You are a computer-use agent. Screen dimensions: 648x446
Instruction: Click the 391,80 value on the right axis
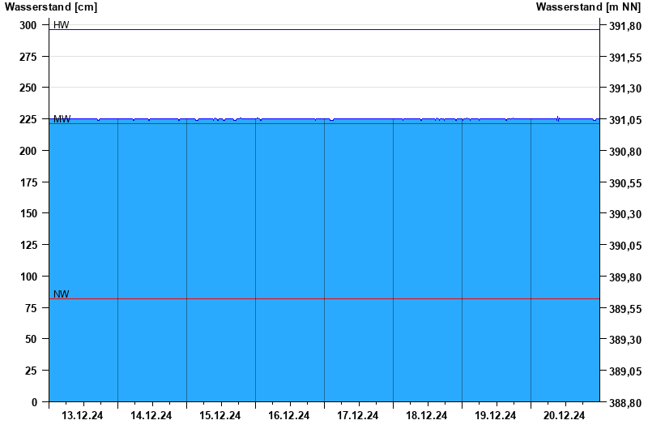coord(625,26)
